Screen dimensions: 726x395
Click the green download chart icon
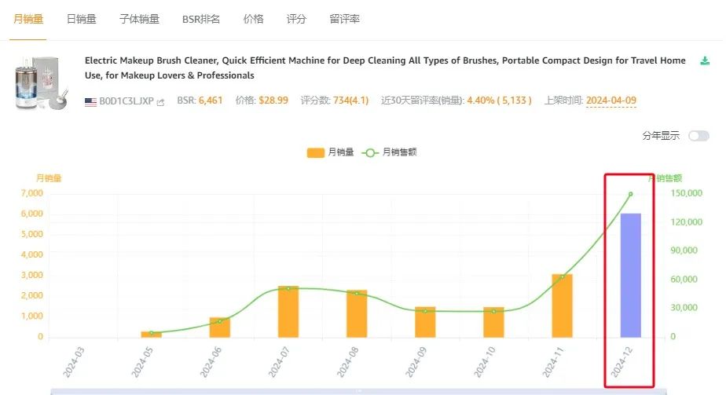(x=705, y=60)
